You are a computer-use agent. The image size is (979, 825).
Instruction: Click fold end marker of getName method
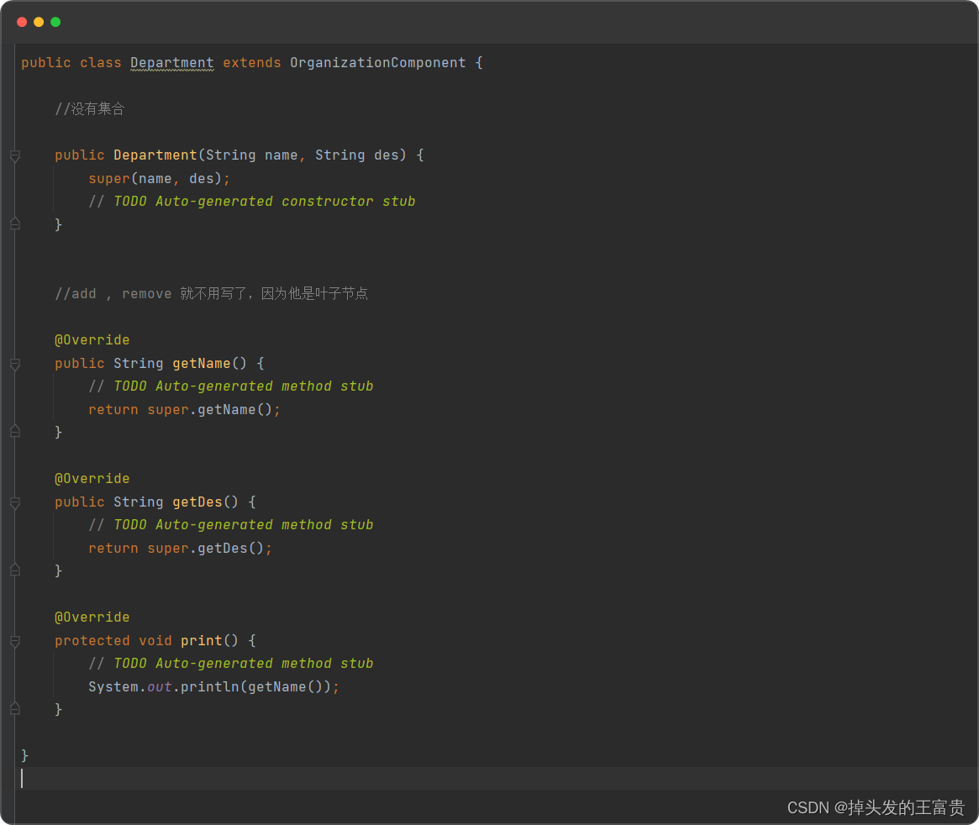pyautogui.click(x=15, y=432)
